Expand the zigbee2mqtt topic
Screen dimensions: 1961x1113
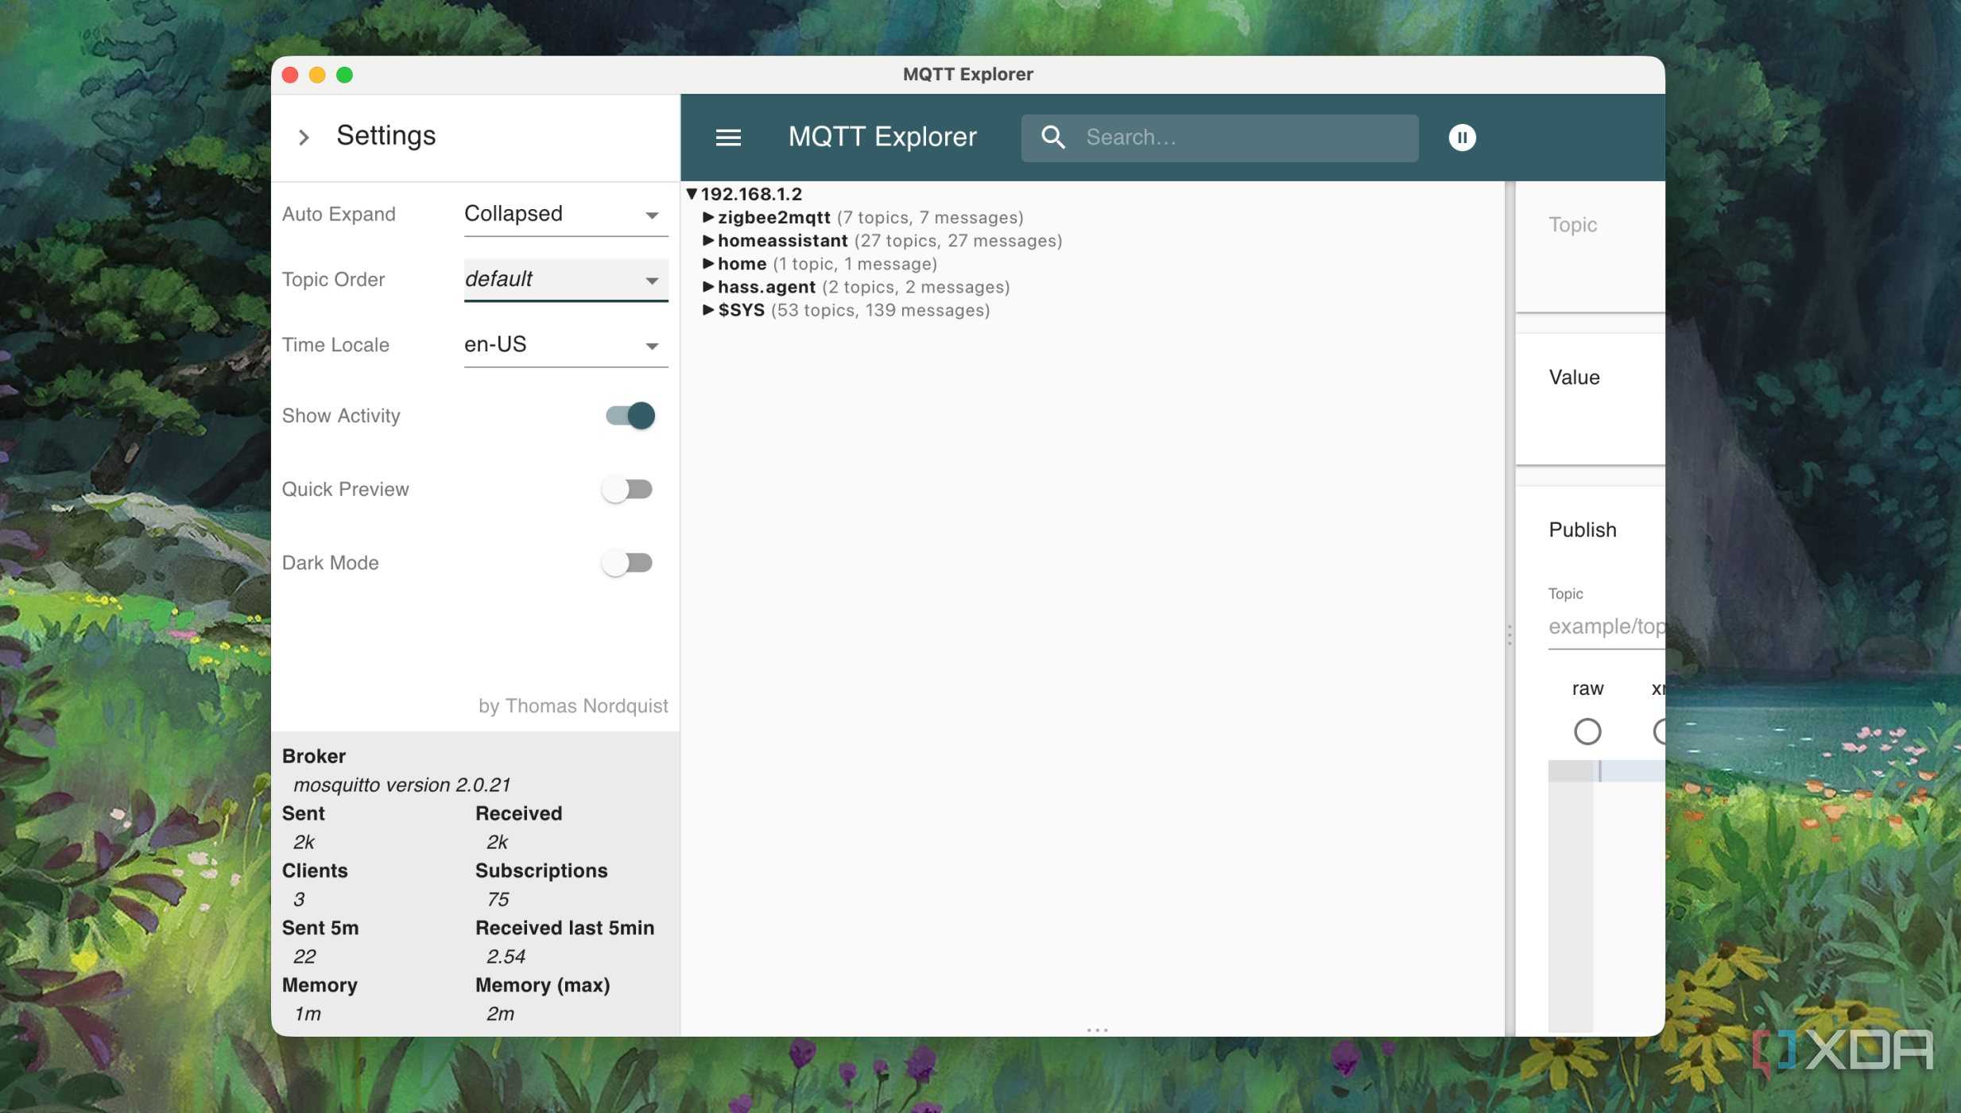tap(707, 217)
